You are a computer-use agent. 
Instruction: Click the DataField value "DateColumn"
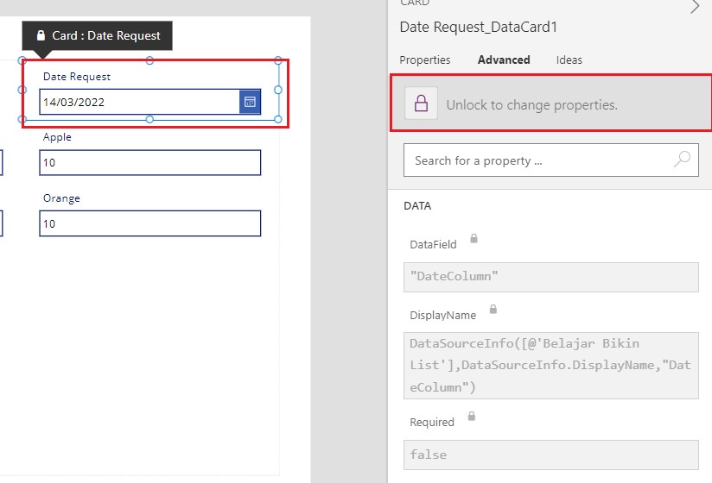tap(550, 277)
